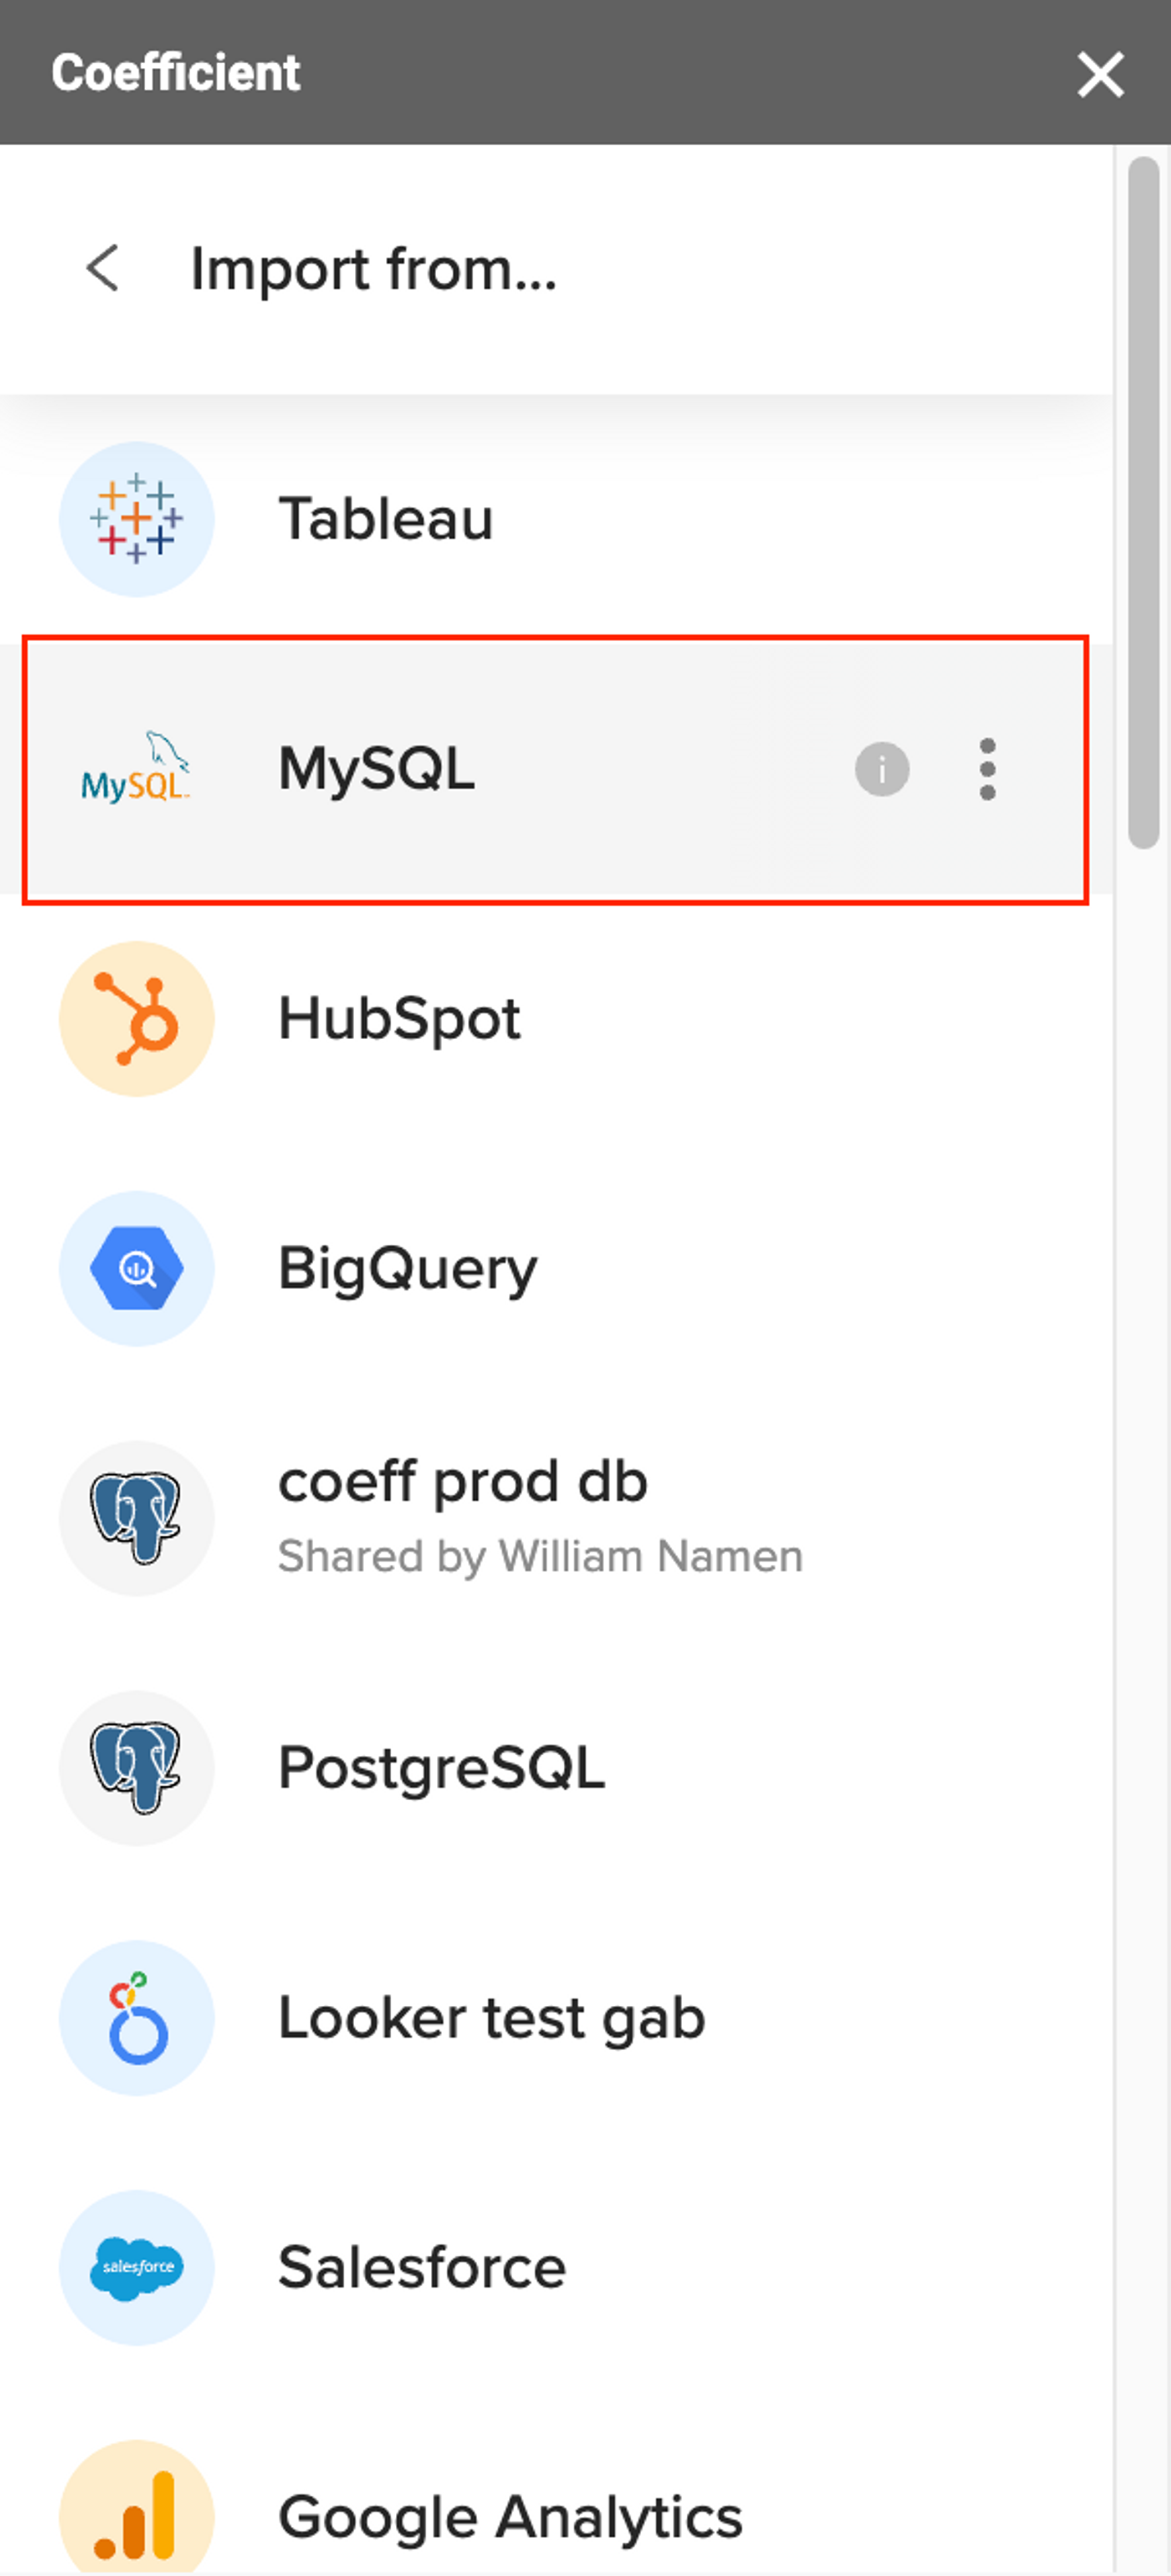1171x2576 pixels.
Task: Click the Google Analytics bar icon
Action: 137,2508
